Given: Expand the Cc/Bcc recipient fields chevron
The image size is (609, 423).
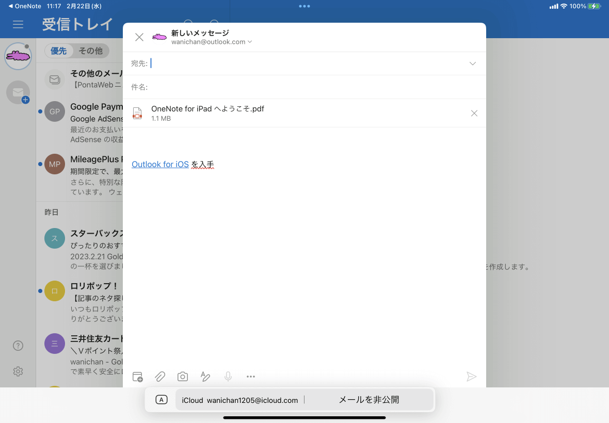Looking at the screenshot, I should point(472,63).
